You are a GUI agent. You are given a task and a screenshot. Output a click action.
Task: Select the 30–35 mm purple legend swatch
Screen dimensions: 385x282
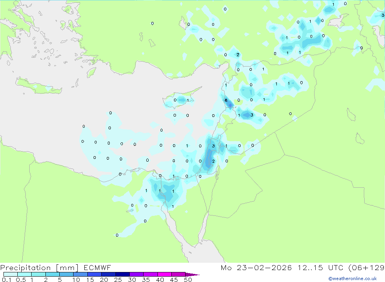136,274
